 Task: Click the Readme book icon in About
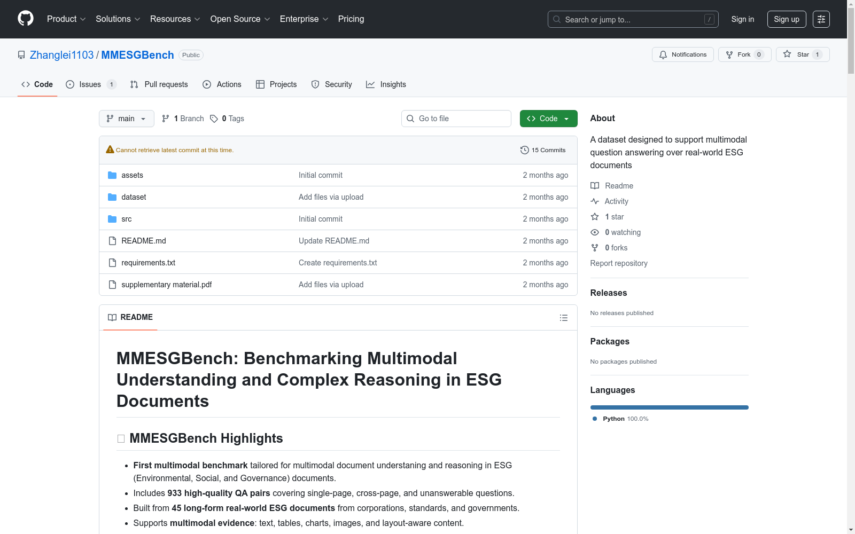(595, 186)
